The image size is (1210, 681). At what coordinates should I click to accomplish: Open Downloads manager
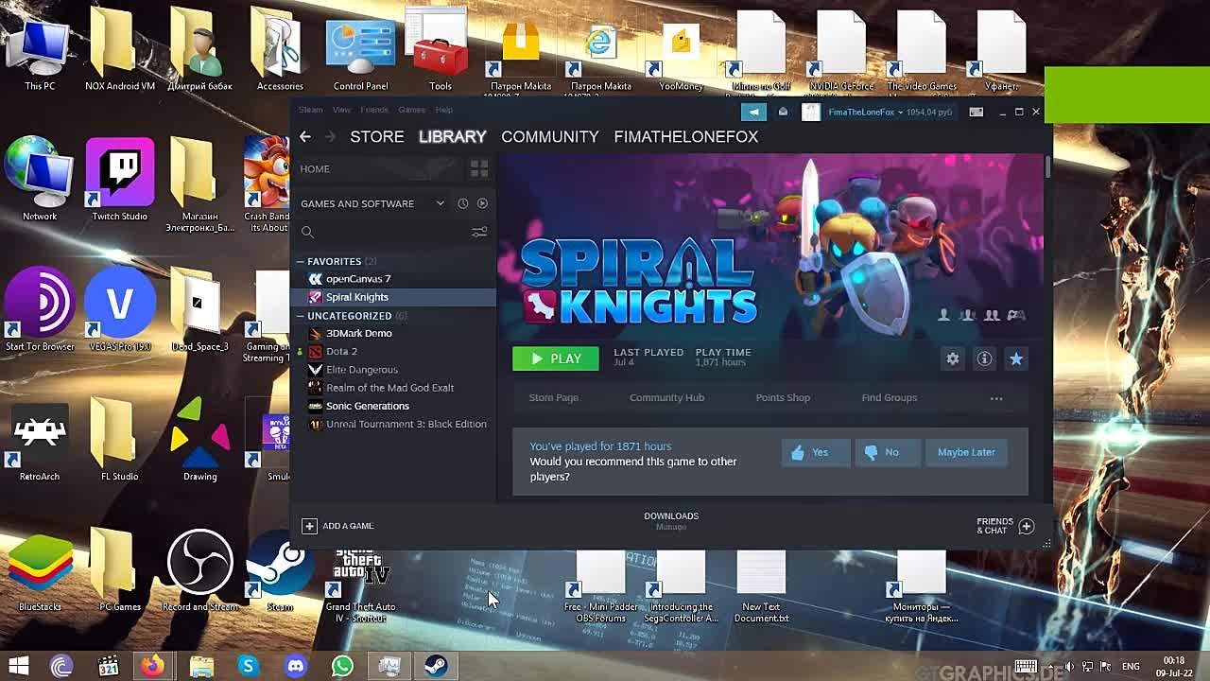point(671,520)
